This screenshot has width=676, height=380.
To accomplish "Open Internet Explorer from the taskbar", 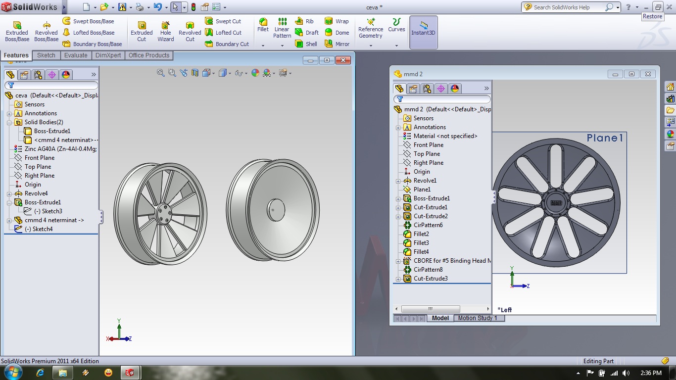I will point(40,373).
